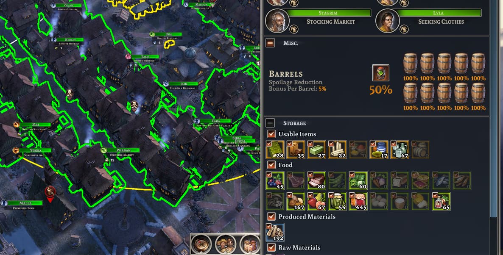Toggle the Produced Materials checkbox

271,216
